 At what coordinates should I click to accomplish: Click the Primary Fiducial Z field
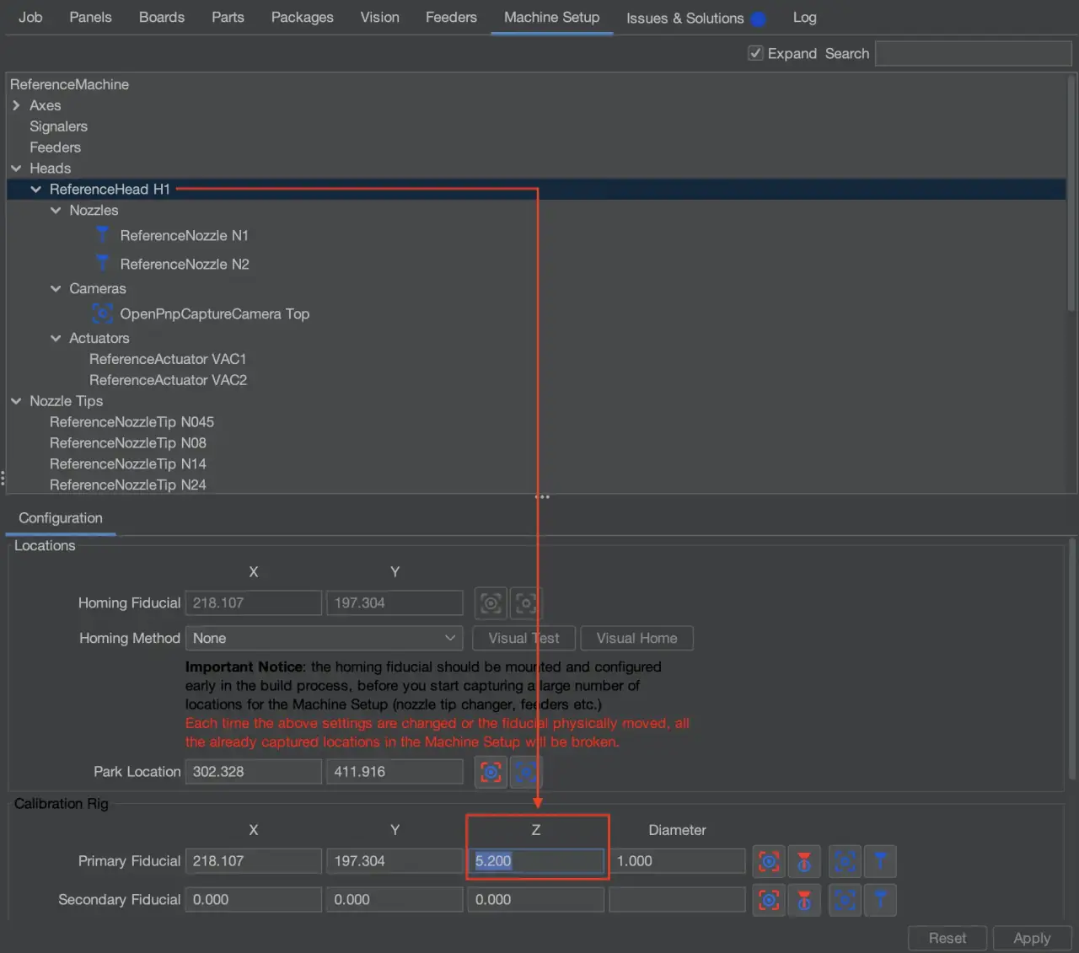pos(536,861)
